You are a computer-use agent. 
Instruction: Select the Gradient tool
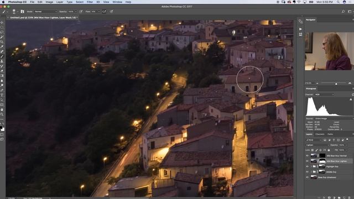point(2,76)
